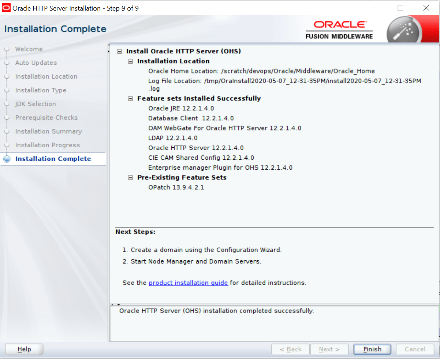440x359 pixels.
Task: Open the product installation guide link
Action: pyautogui.click(x=188, y=283)
